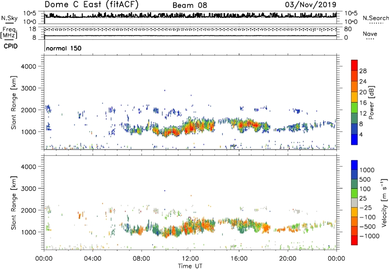Screen dimensions: 389x269
Task: Select '100' on the velocity colorbar
Action: (365, 189)
